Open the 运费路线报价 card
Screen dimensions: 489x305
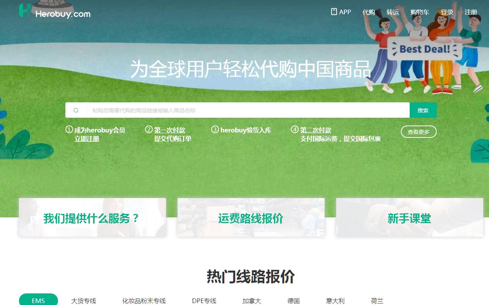(251, 218)
